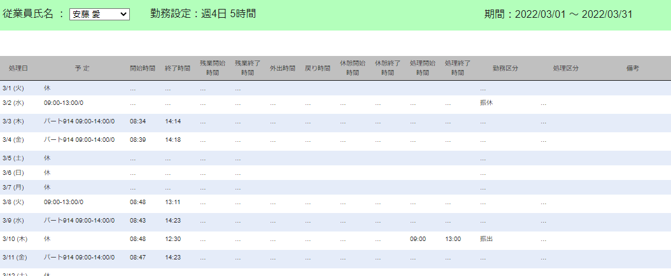Click the 外出時間 column header

click(282, 68)
